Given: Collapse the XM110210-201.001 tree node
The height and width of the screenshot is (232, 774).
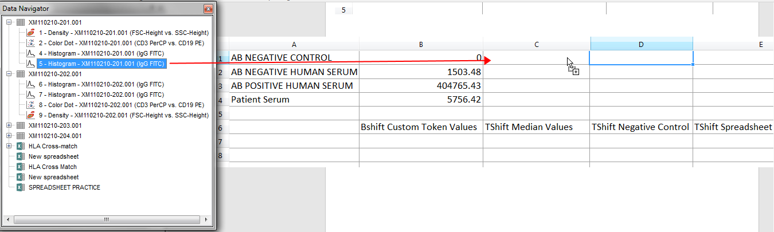Looking at the screenshot, I should click(9, 22).
